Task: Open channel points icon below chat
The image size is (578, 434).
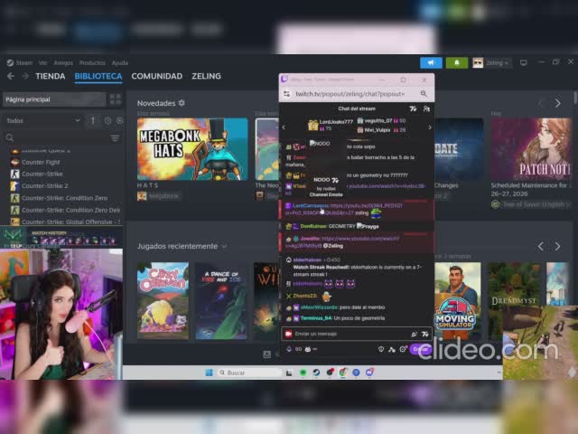Action: click(289, 349)
